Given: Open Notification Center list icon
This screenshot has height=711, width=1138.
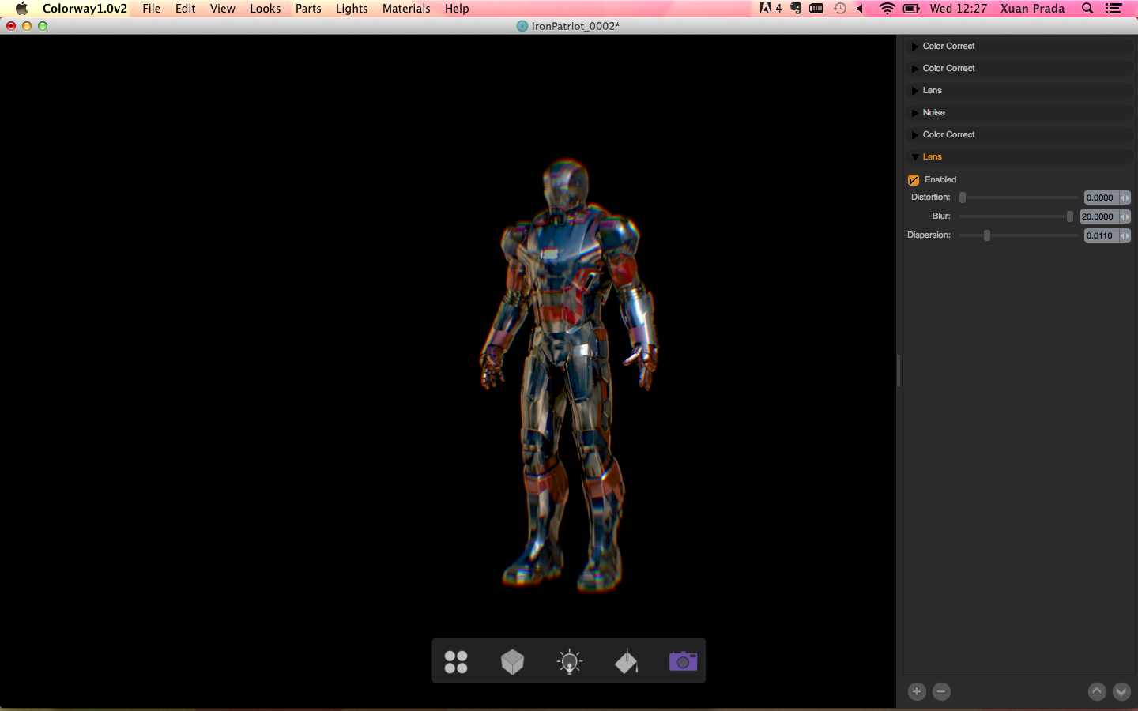Looking at the screenshot, I should click(x=1114, y=8).
